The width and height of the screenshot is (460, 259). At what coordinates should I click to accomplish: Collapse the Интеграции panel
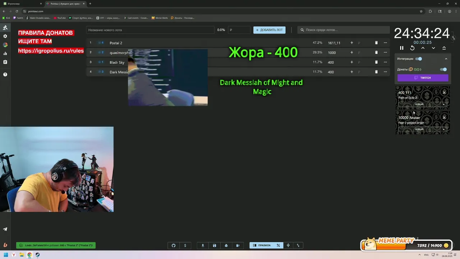446,59
